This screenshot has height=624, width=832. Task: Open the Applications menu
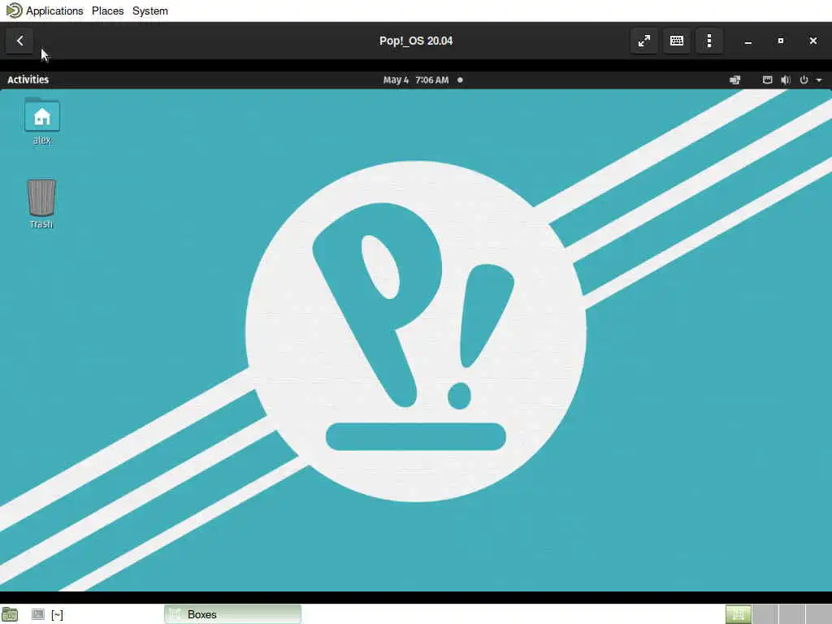coord(54,11)
